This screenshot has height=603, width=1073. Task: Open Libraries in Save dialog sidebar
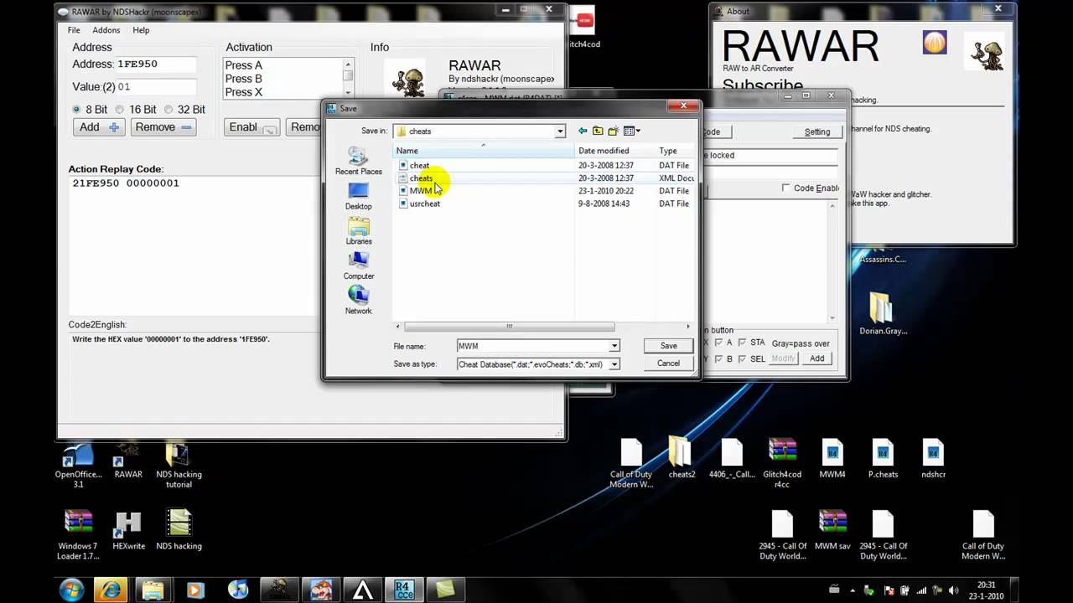(358, 231)
